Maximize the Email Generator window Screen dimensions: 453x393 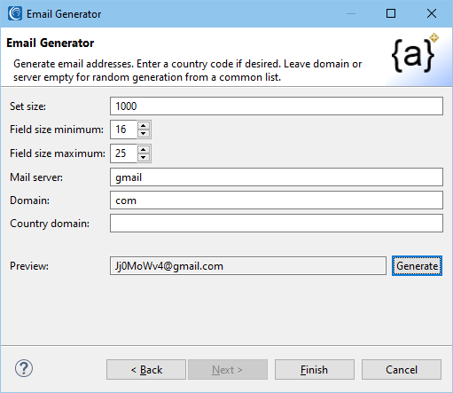pyautogui.click(x=391, y=13)
